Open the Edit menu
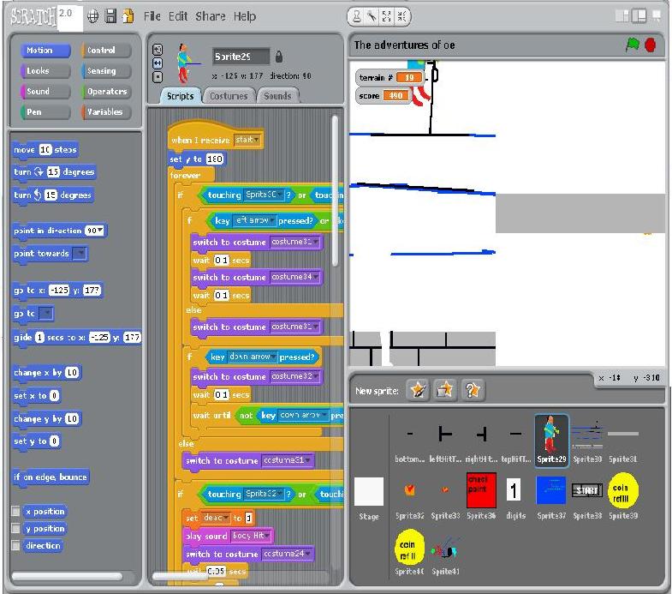The height and width of the screenshot is (594, 672). tap(178, 16)
